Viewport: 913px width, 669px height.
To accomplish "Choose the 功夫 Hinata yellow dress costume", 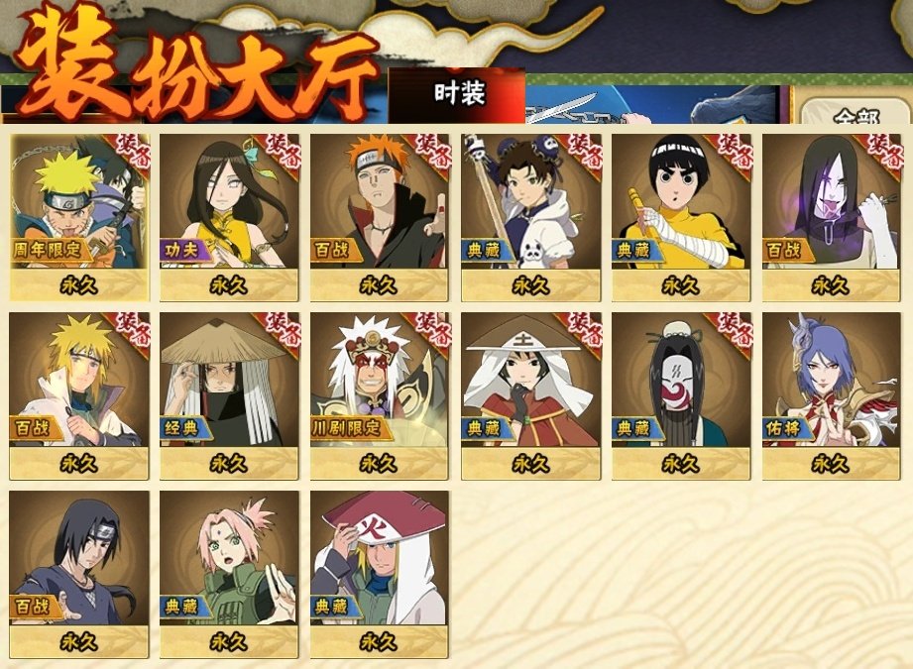I will [229, 218].
